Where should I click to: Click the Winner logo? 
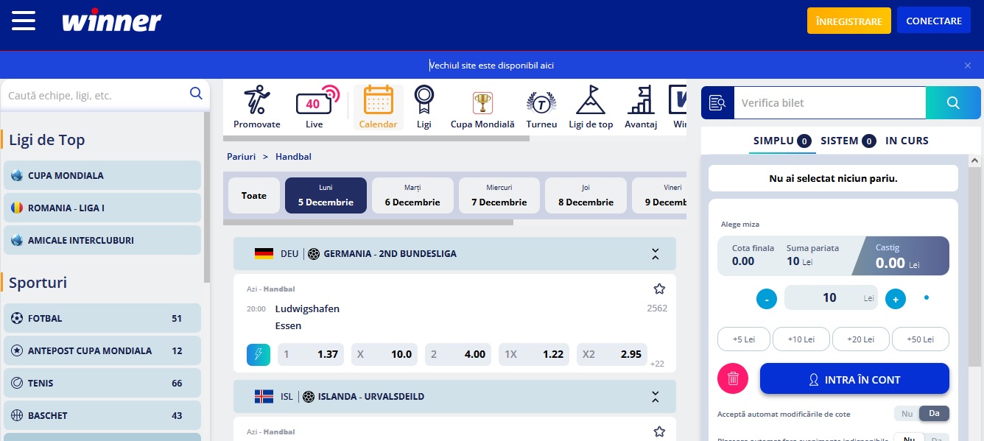[x=111, y=21]
